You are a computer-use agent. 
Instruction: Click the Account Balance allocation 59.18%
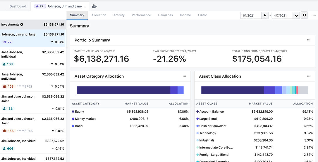pyautogui.click(x=308, y=112)
